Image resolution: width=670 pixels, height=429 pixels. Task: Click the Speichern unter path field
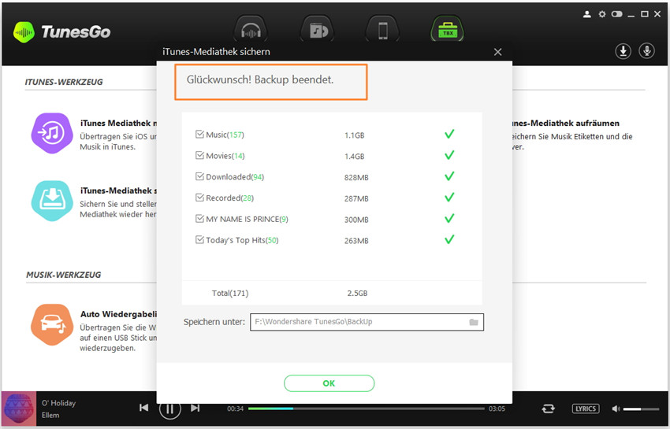367,322
